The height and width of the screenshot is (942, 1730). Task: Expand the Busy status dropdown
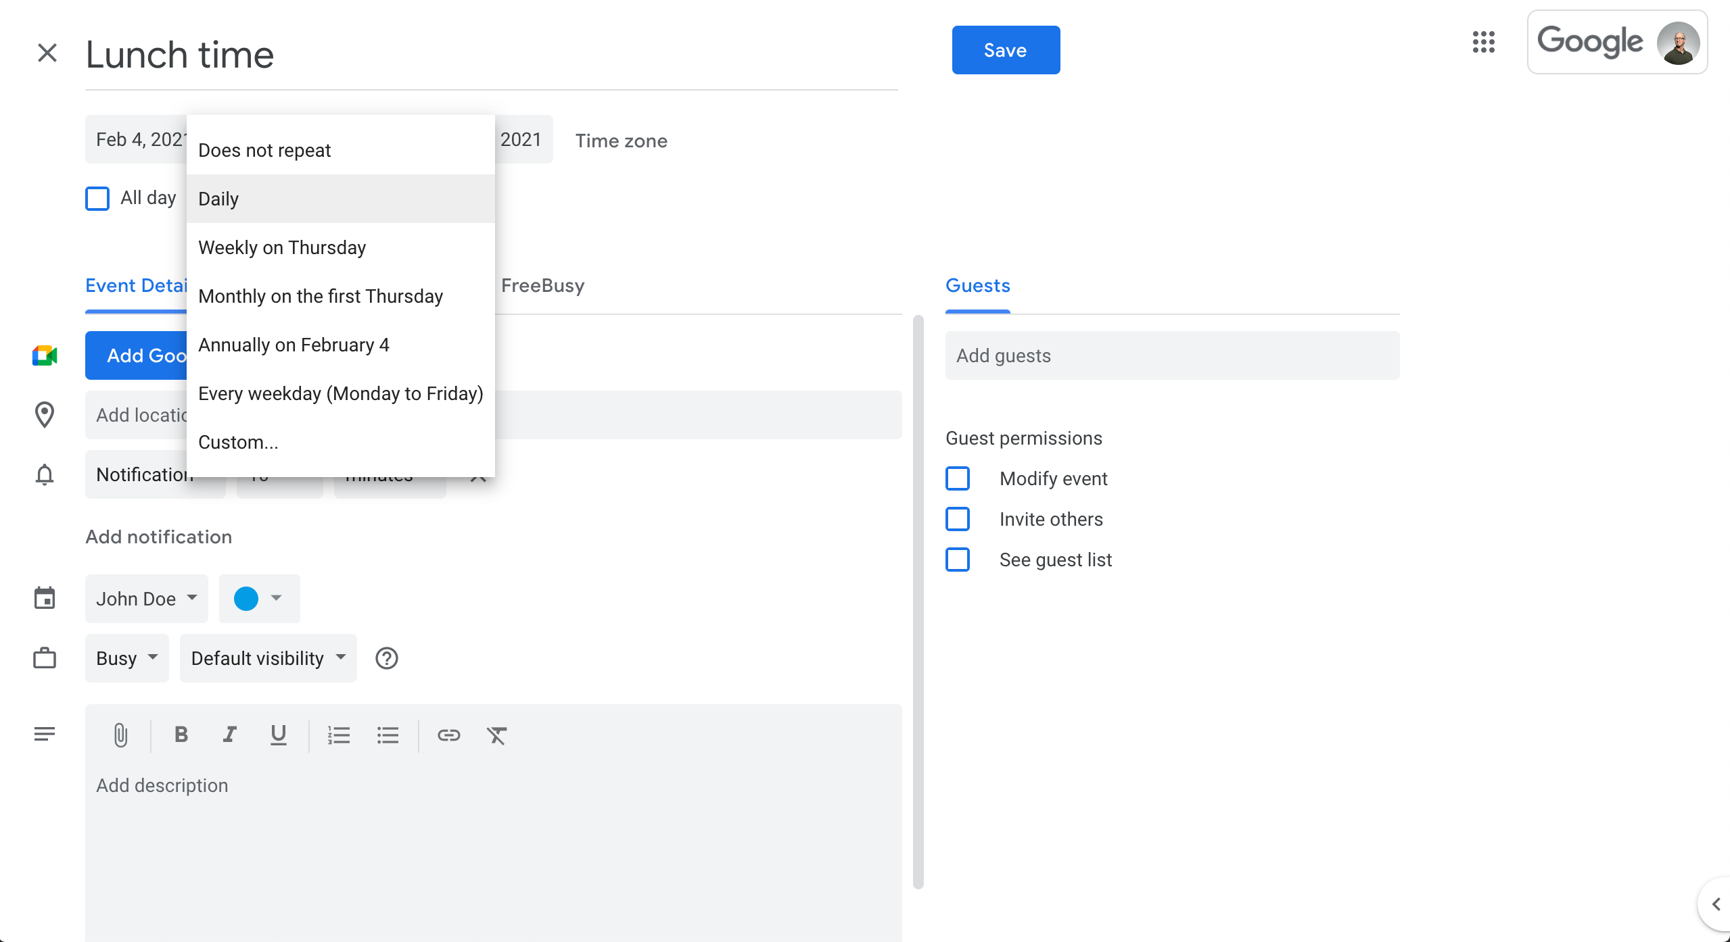click(127, 658)
